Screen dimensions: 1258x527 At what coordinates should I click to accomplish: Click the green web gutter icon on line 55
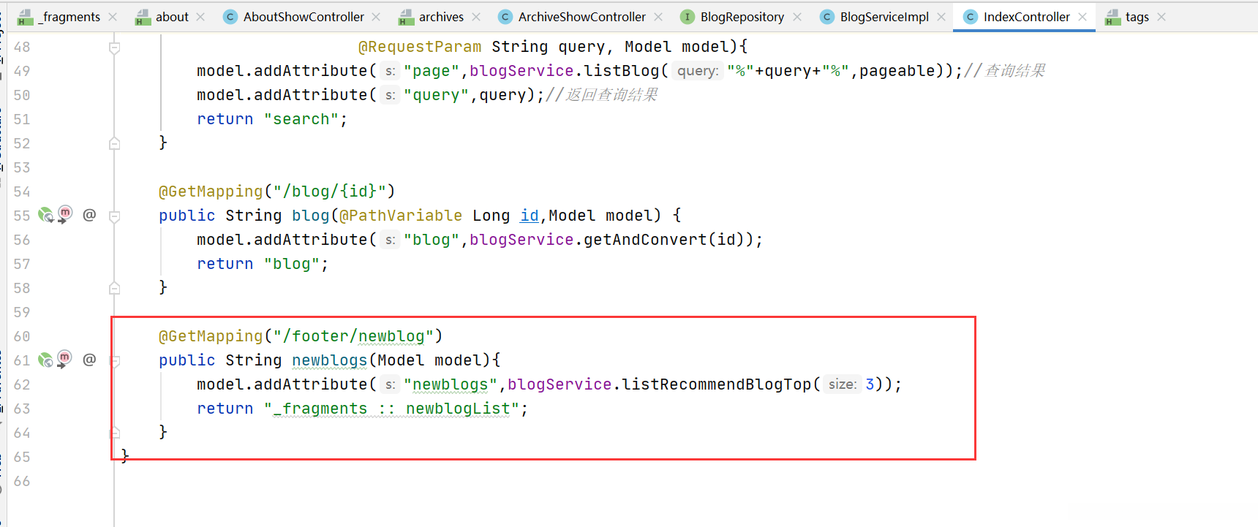45,215
